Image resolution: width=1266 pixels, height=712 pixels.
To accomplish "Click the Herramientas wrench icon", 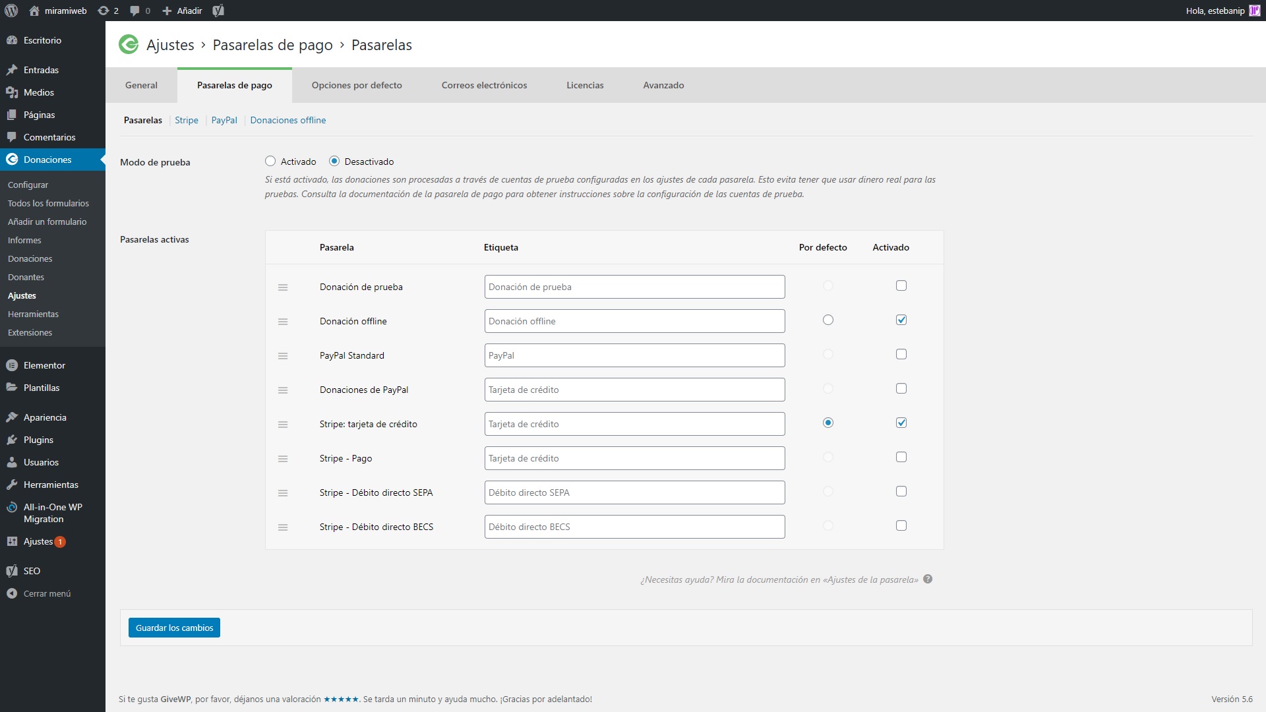I will (x=12, y=485).
